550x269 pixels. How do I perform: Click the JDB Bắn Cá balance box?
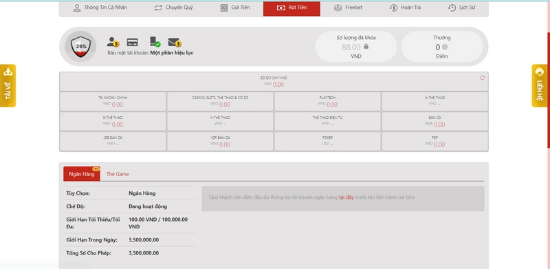click(x=113, y=142)
